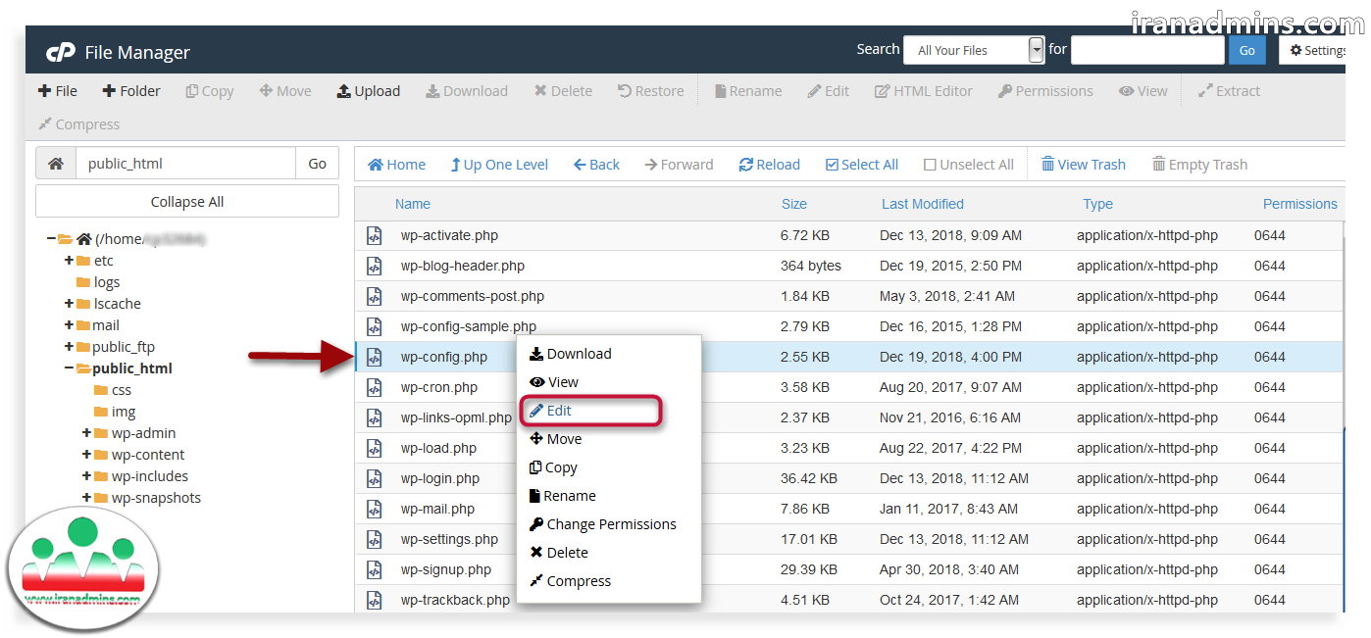The height and width of the screenshot is (638, 1371).
Task: Click the Extract toolbar button
Action: [x=1230, y=91]
